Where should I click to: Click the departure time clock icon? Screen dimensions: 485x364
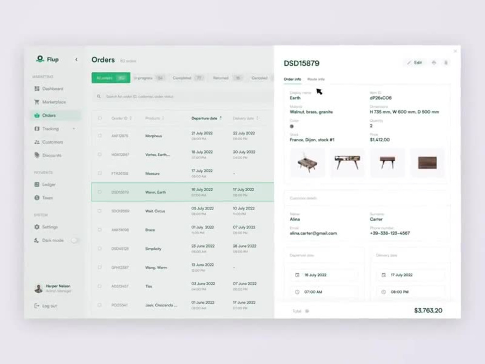pyautogui.click(x=297, y=292)
